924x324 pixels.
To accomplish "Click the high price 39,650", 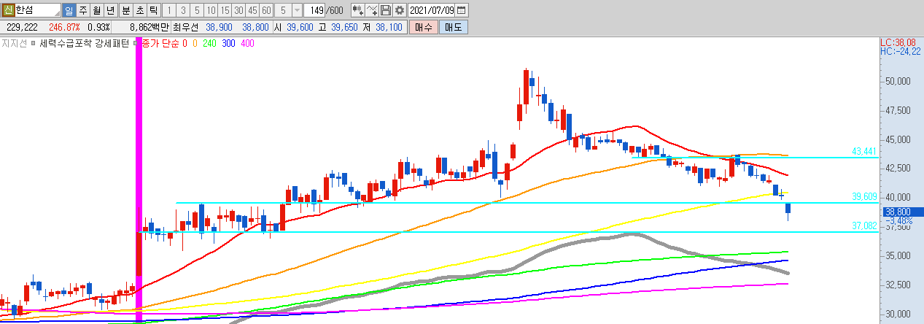I will click(343, 26).
